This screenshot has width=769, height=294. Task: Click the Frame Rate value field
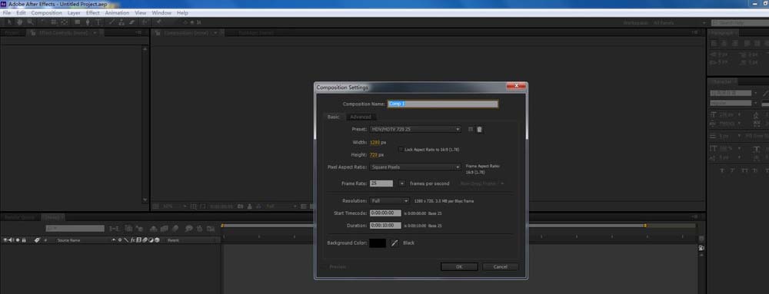pos(381,183)
